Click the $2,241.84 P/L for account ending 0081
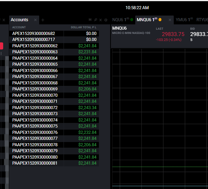 tap(87, 163)
